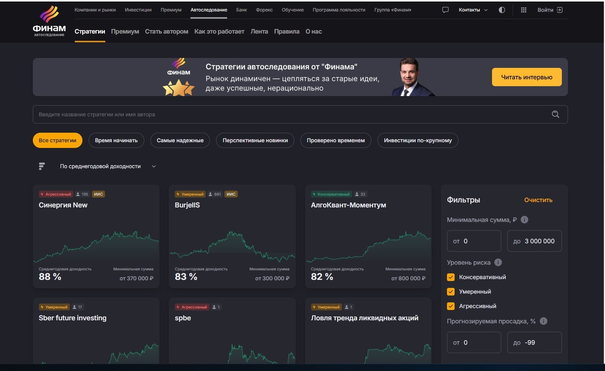Click the maximum sum 'до 3 000 000' field
The image size is (605, 371).
[534, 241]
